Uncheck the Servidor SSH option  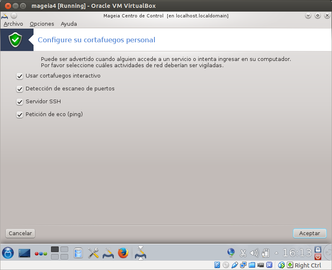[19, 102]
